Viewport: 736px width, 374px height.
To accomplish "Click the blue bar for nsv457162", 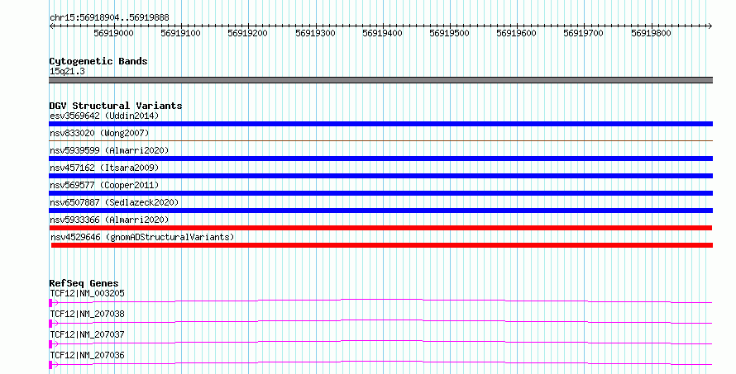I will 380,176.
